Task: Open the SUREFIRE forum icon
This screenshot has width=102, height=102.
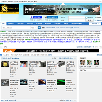Action: (42, 82)
